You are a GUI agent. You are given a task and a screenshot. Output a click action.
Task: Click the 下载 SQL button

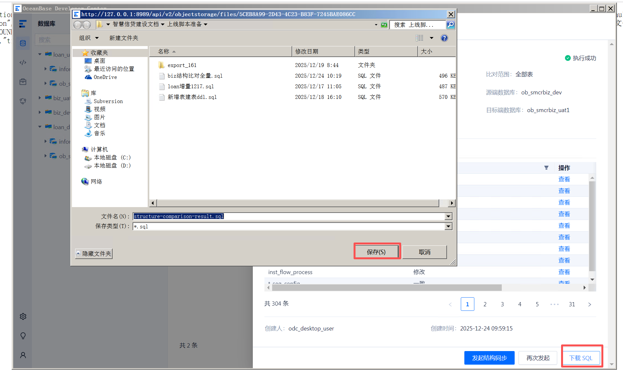(x=581, y=358)
